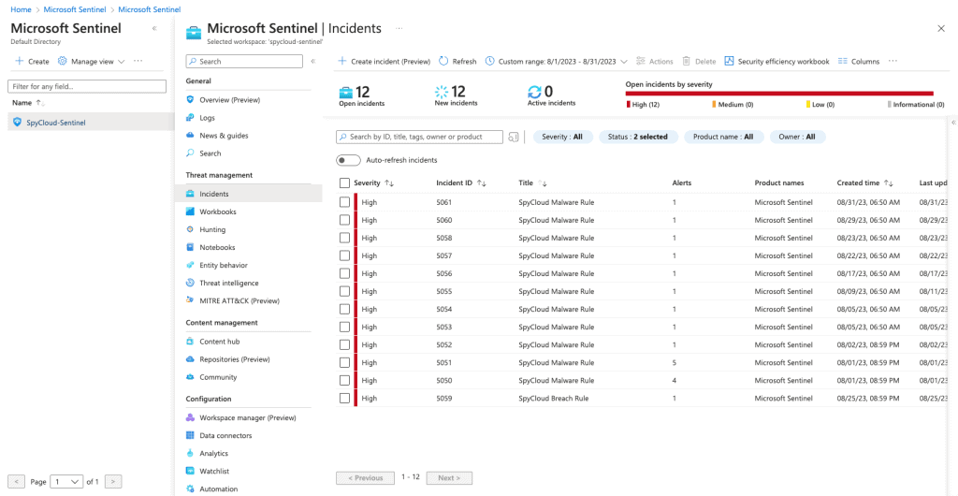Open the Security efficiency workbook icon

point(729,62)
